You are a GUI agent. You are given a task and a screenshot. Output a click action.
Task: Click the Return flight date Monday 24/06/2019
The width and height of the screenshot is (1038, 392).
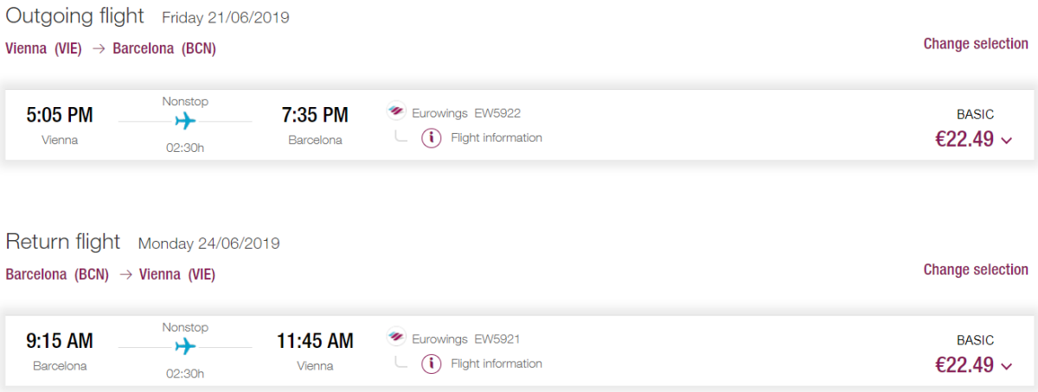208,243
